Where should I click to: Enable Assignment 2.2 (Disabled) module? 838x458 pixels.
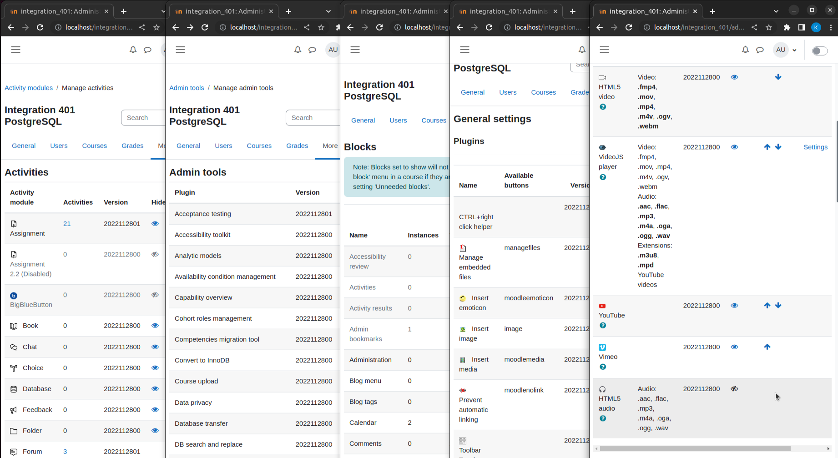155,254
